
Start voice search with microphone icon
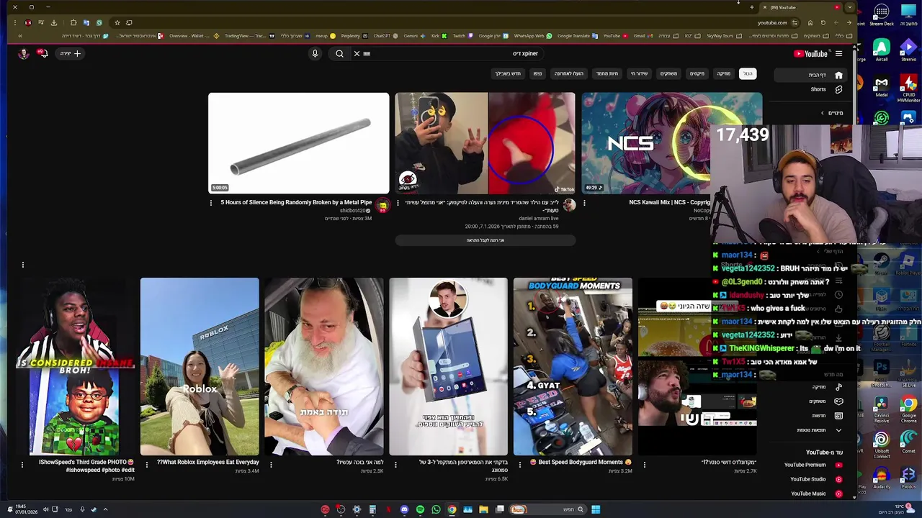coord(315,53)
